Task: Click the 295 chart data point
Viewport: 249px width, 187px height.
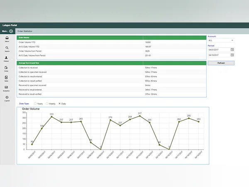Action: coord(189,118)
